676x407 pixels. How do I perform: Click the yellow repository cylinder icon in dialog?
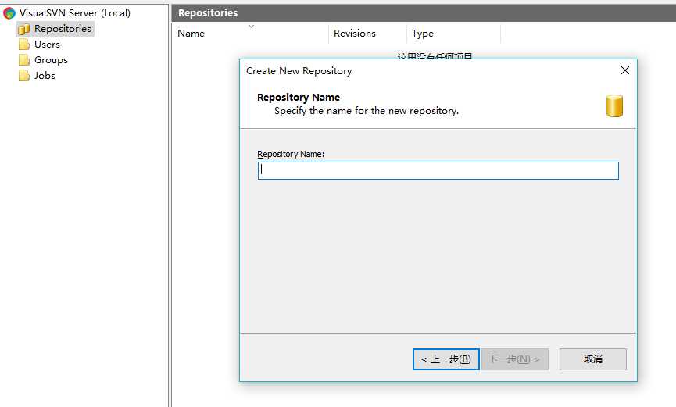point(614,105)
